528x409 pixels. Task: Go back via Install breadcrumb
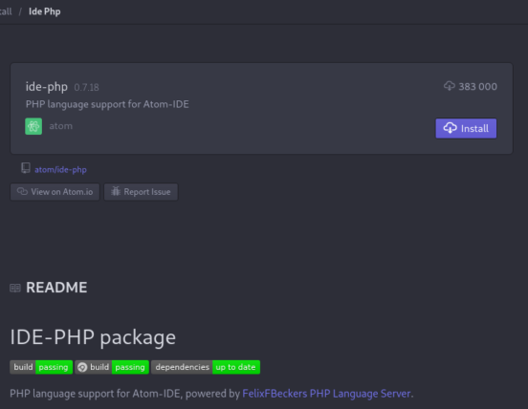pyautogui.click(x=6, y=11)
